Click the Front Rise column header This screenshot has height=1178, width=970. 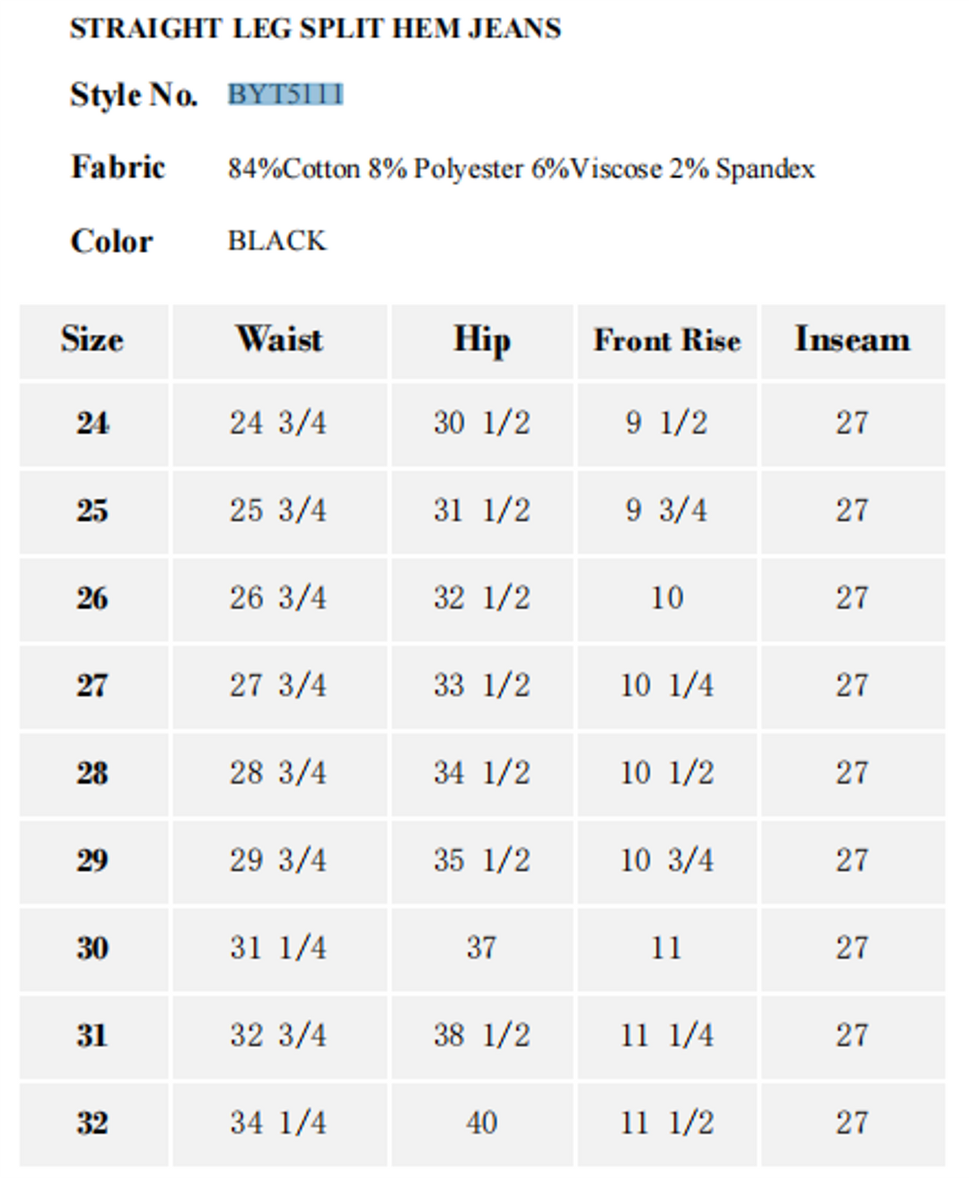point(667,340)
